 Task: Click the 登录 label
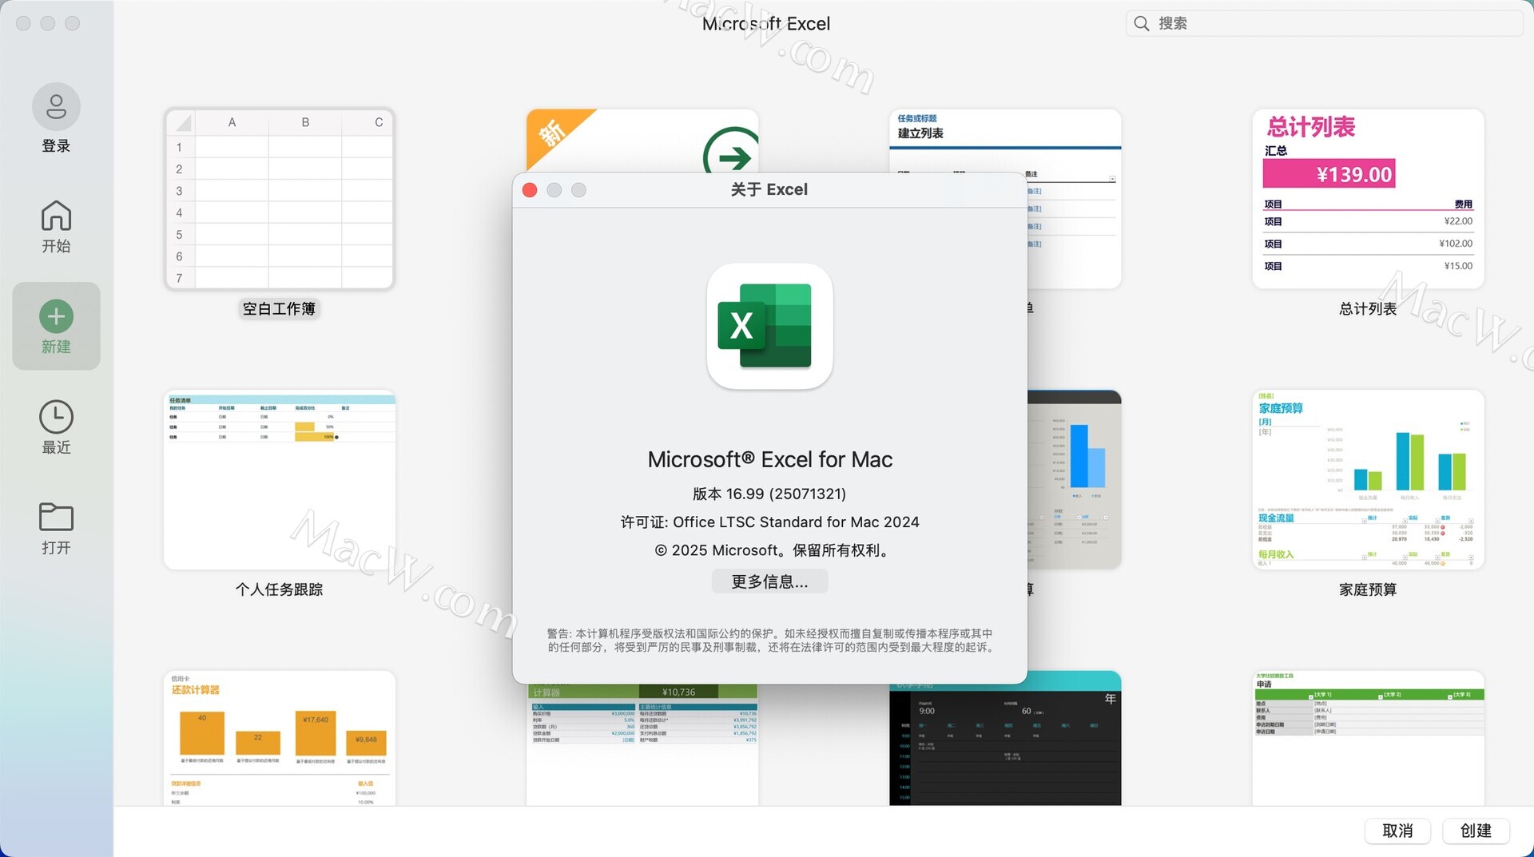coord(56,146)
